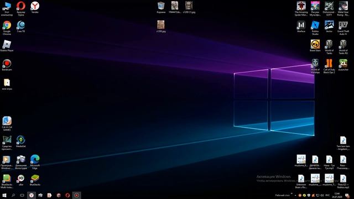Screen dimensions: 354x199
Task: Select the Unknown Brain audio file
Action: click(301, 181)
